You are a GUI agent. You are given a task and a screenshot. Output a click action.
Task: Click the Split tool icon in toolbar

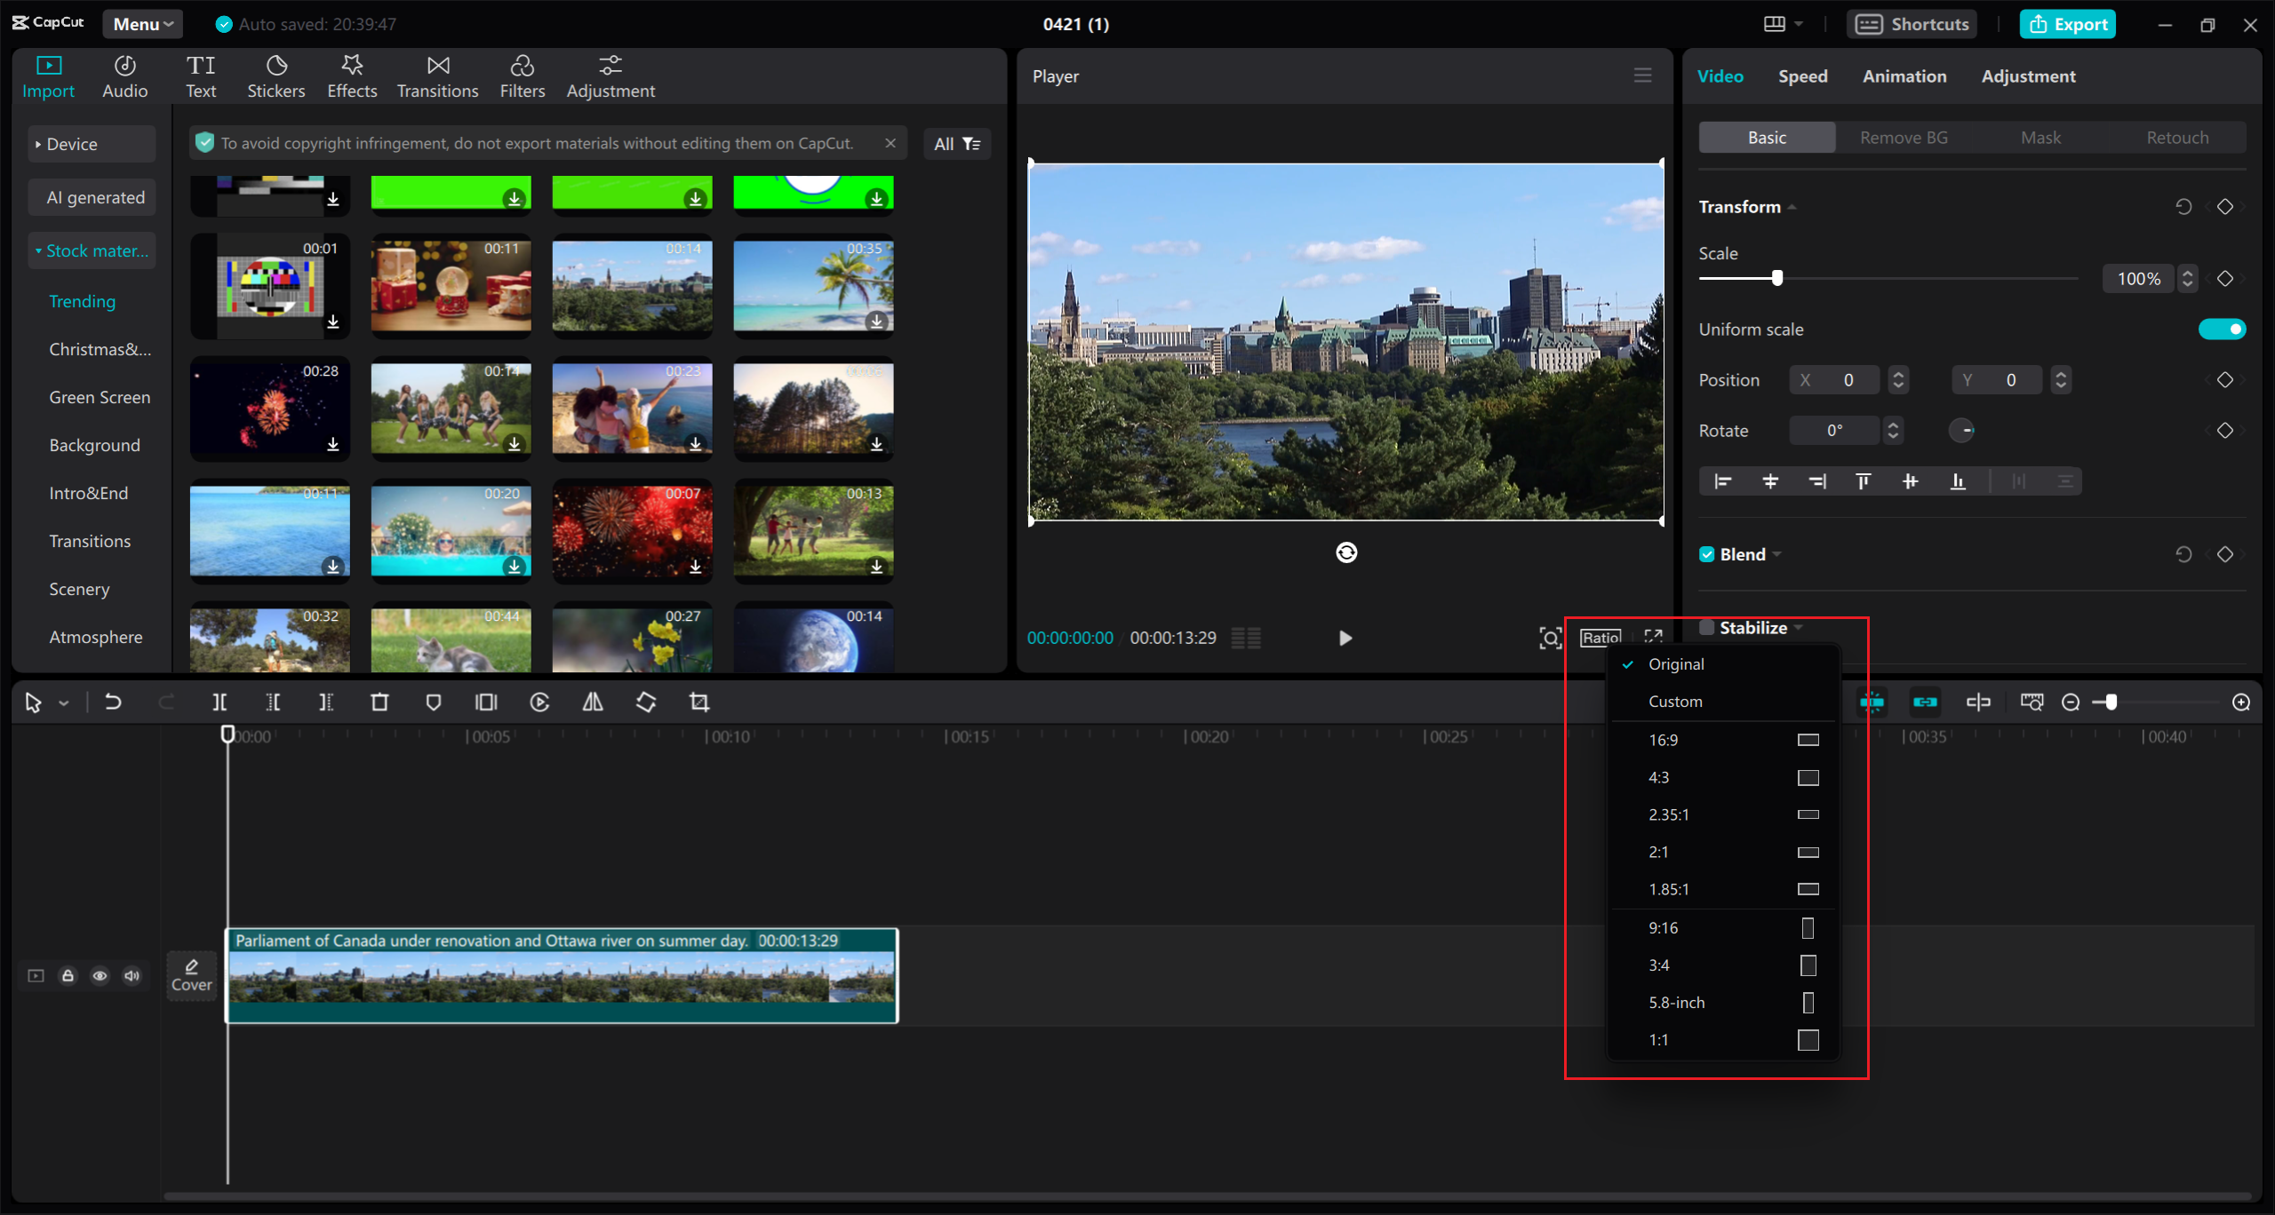coord(219,703)
